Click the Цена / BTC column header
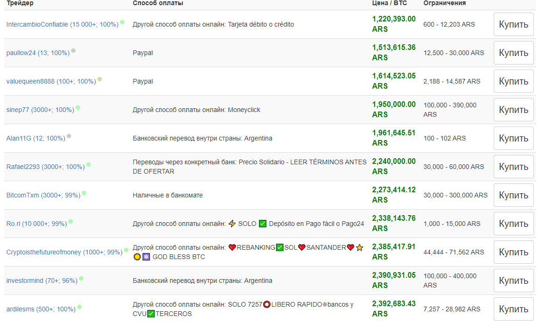The image size is (538, 323). pyautogui.click(x=389, y=3)
